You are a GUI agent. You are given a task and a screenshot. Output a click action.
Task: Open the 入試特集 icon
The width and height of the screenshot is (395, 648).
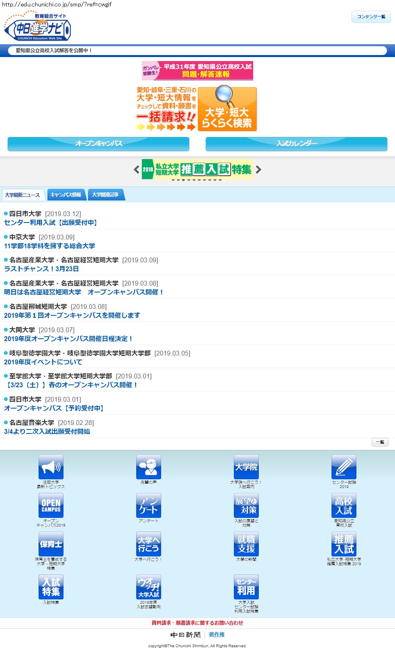[51, 587]
